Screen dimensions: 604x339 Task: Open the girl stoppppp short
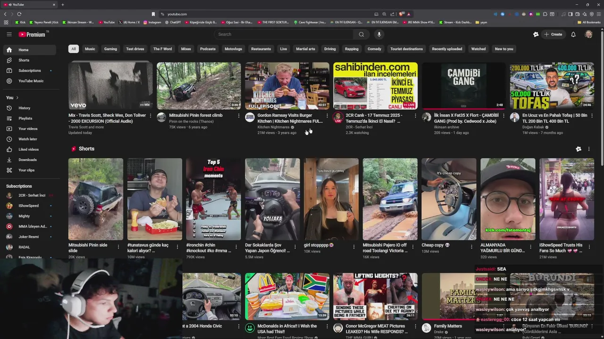(331, 199)
